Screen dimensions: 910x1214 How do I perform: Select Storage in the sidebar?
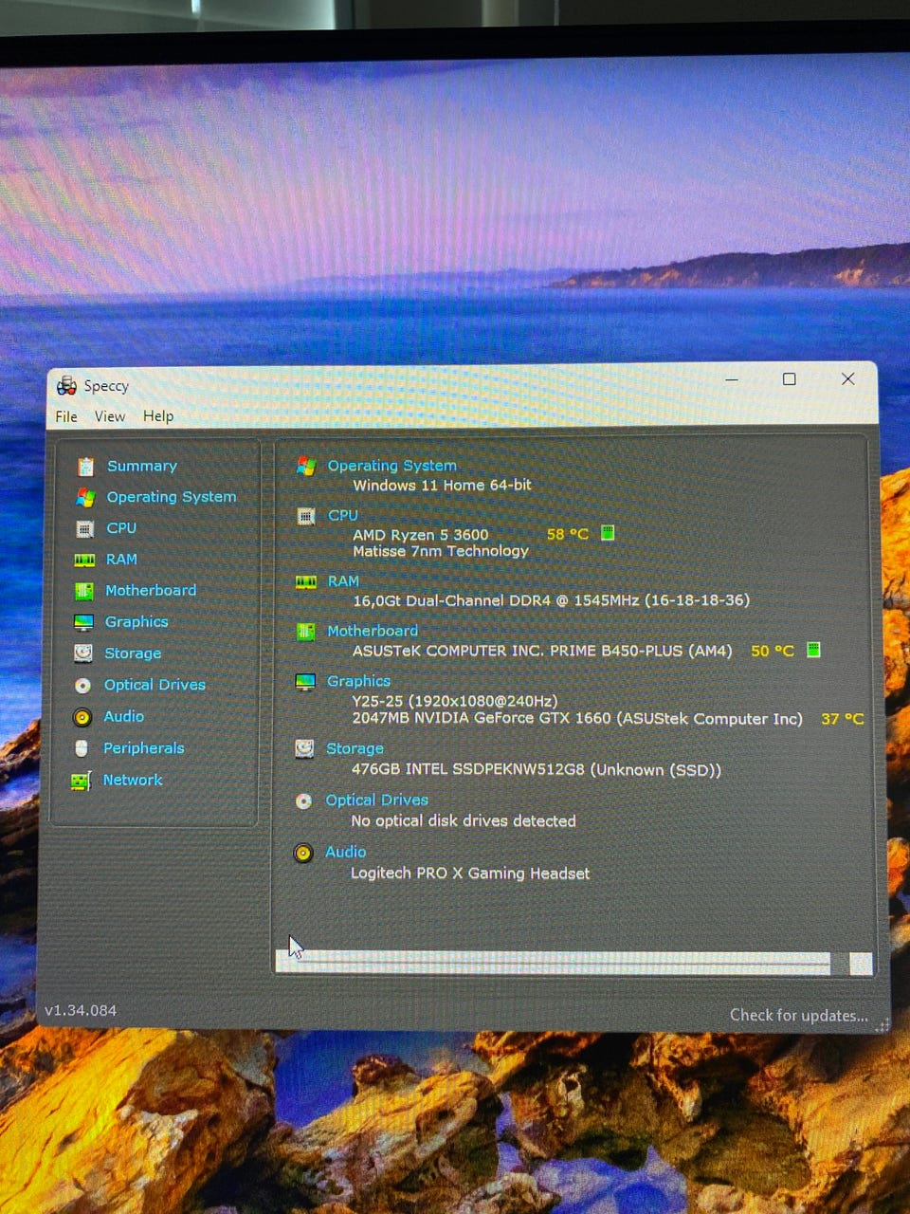coord(133,653)
